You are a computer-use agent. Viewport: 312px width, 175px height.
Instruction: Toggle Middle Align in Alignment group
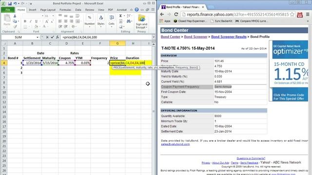coord(66,16)
